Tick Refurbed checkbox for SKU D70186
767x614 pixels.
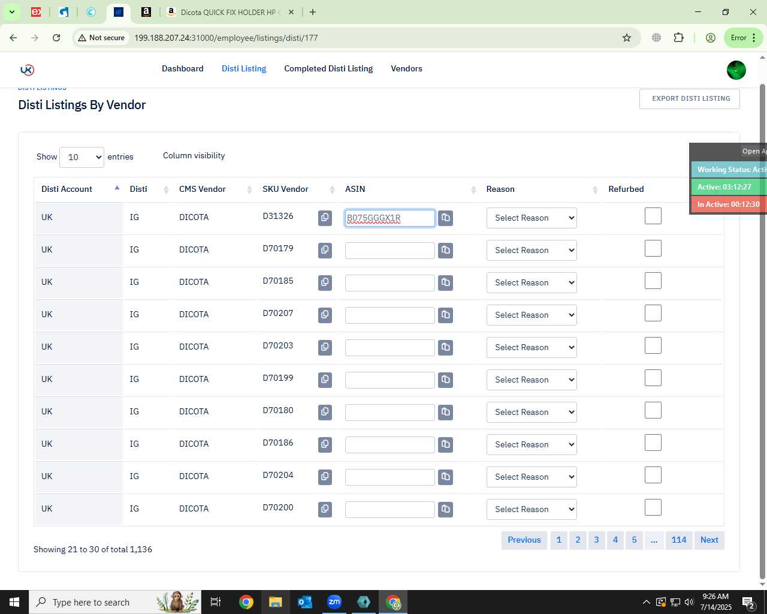pos(653,443)
